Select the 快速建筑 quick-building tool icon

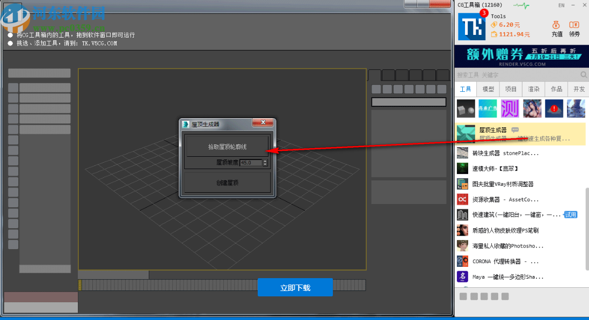point(462,215)
